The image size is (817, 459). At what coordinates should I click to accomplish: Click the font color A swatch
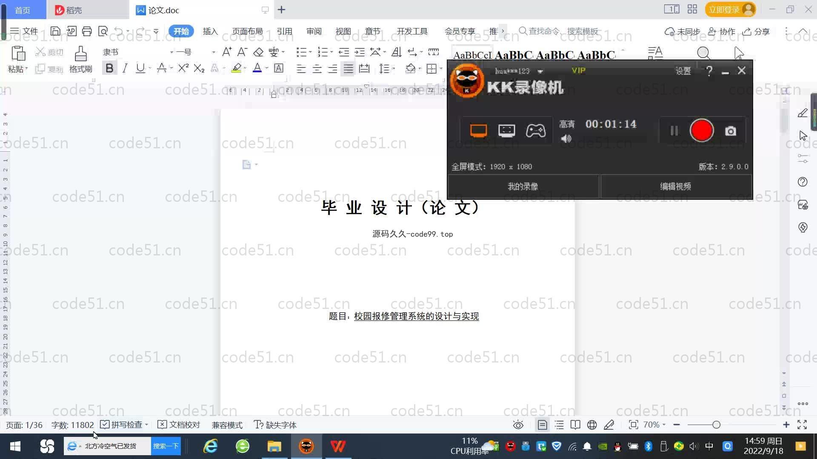coord(257,68)
